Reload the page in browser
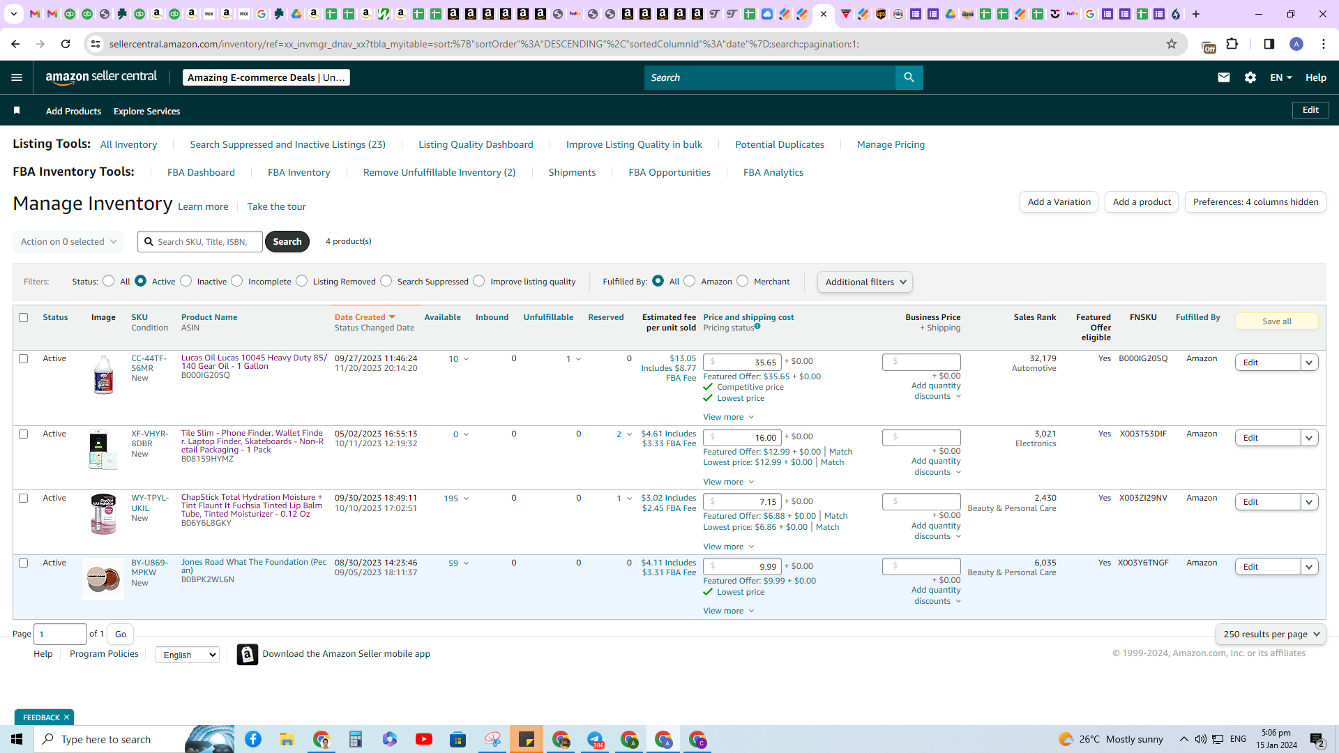This screenshot has height=753, width=1339. tap(66, 44)
